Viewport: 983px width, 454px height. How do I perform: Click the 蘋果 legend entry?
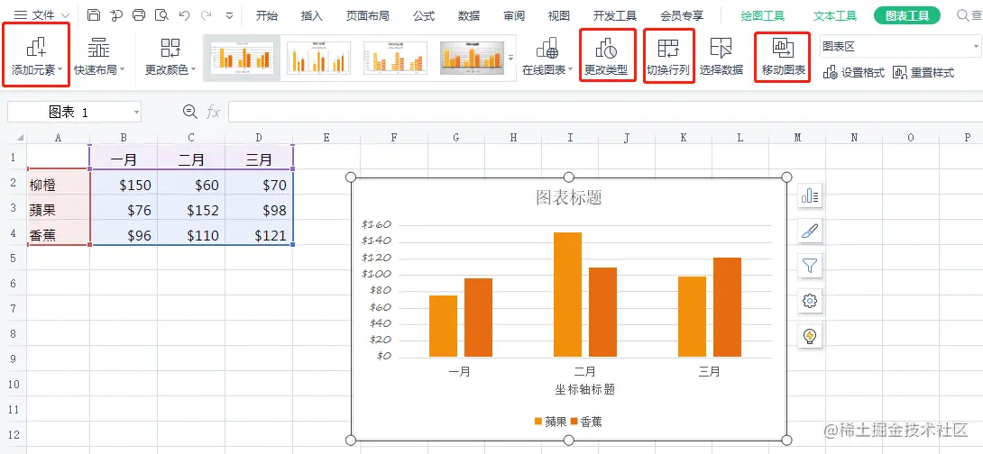pyautogui.click(x=550, y=422)
